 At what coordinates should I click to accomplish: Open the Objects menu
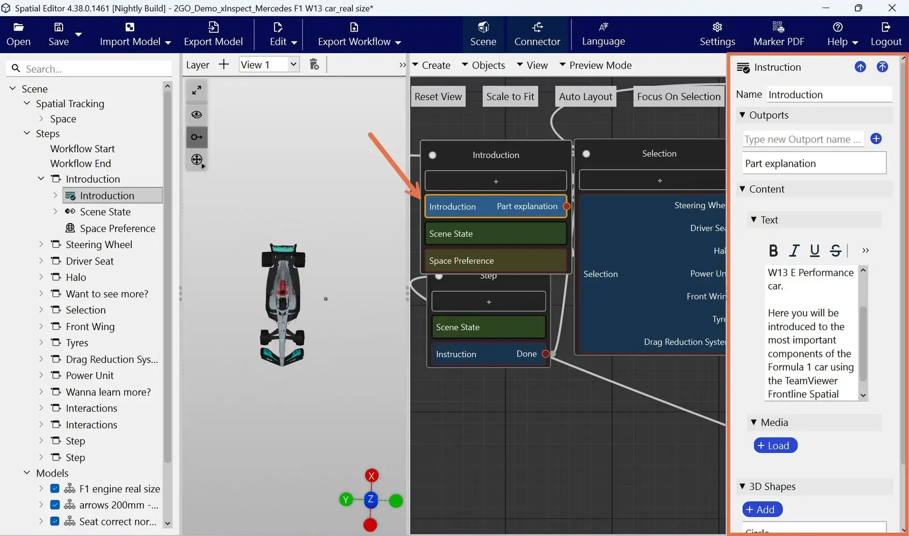tap(483, 65)
